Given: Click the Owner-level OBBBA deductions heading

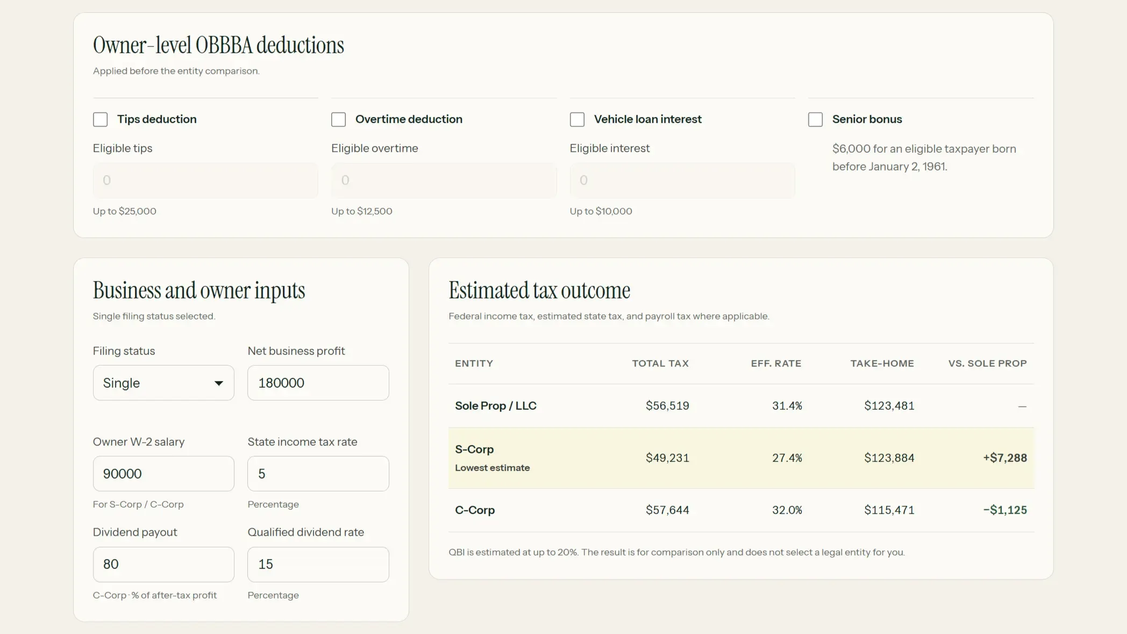Looking at the screenshot, I should [x=218, y=45].
